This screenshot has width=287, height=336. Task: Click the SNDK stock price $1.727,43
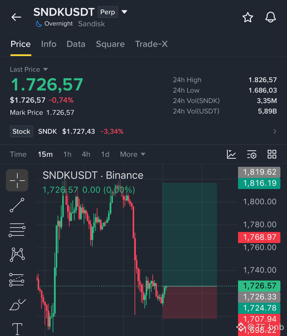[x=78, y=131]
